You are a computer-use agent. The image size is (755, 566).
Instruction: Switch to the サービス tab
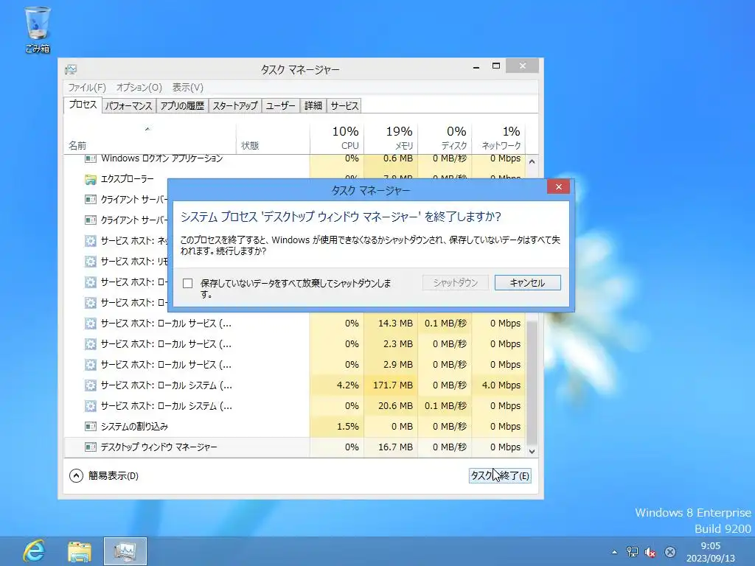click(344, 106)
